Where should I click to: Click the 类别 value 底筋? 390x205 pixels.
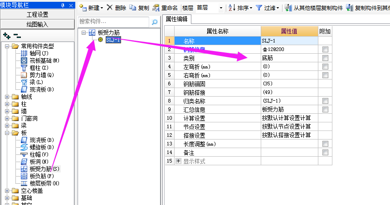289,58
